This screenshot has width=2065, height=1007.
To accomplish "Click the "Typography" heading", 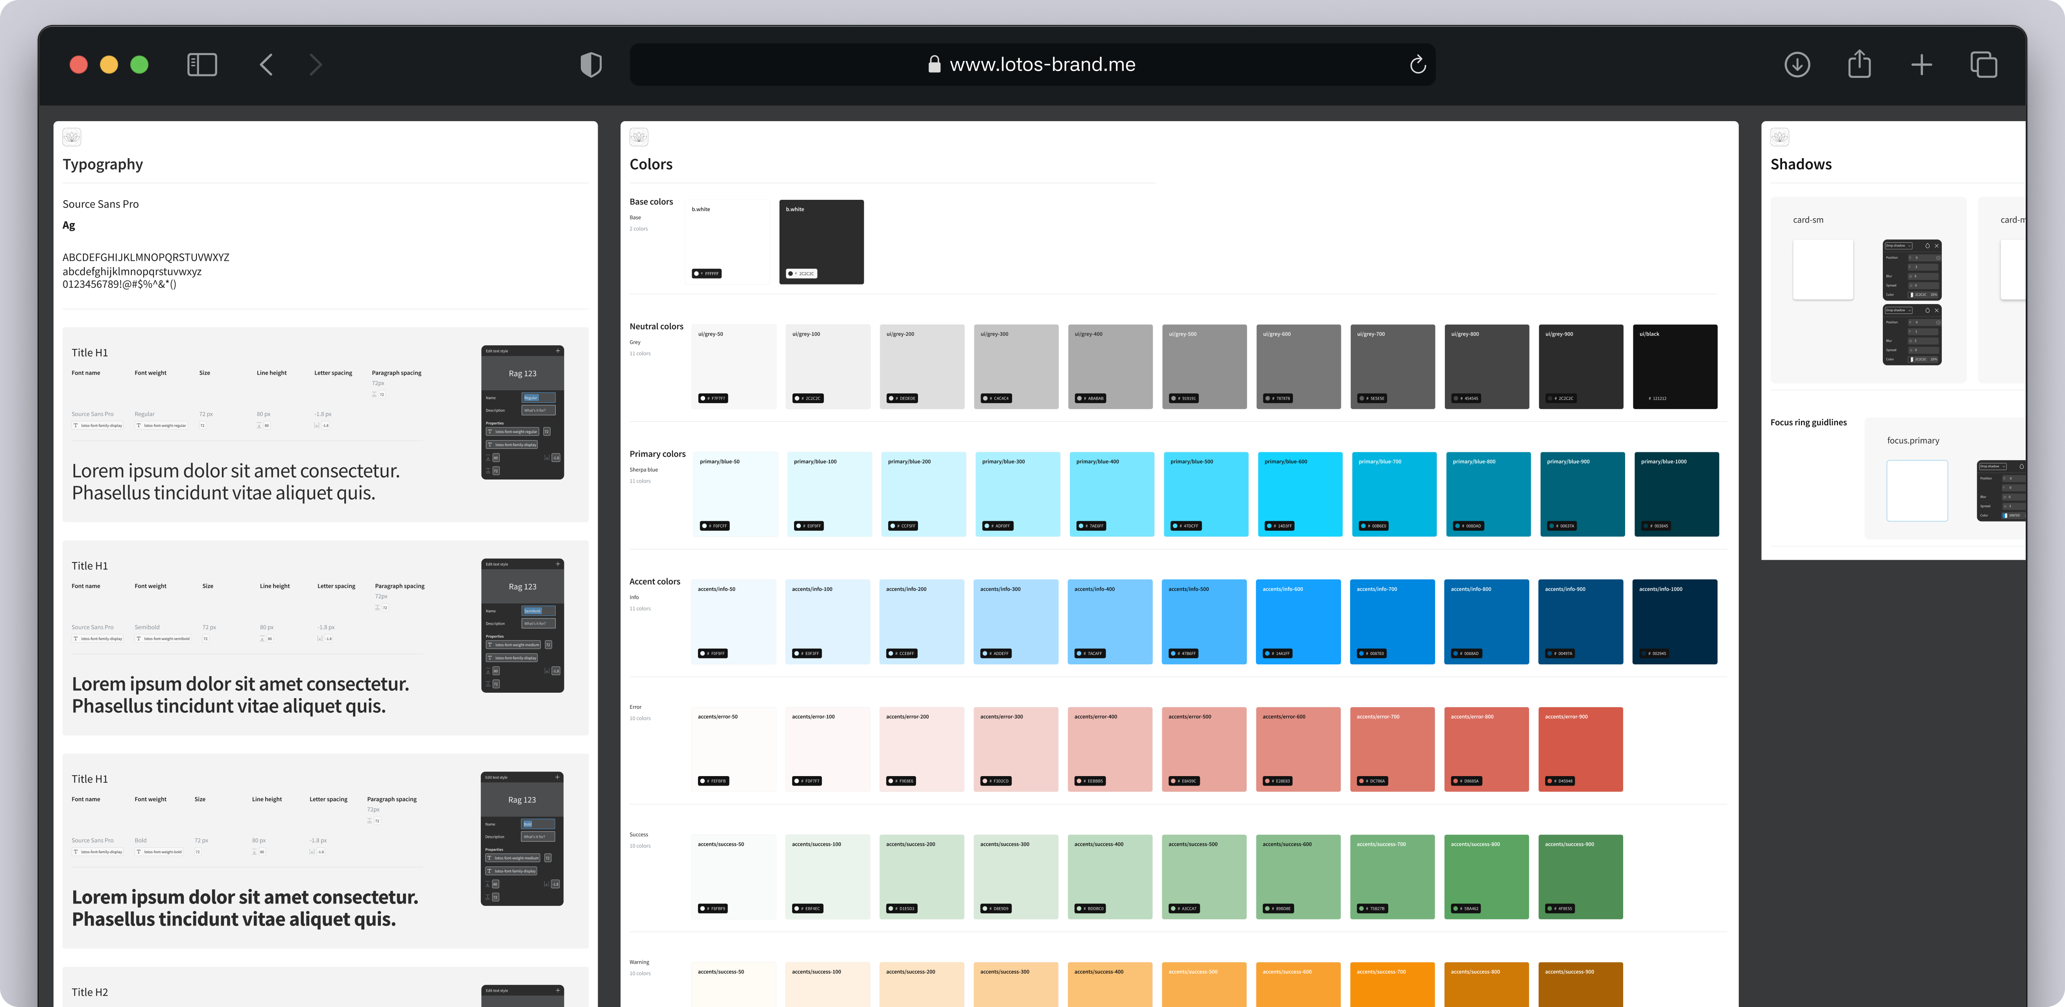I will coord(103,164).
